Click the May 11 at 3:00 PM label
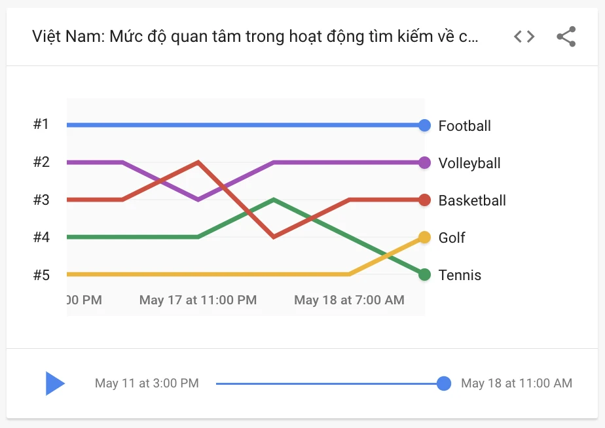605x428 pixels. tap(145, 383)
